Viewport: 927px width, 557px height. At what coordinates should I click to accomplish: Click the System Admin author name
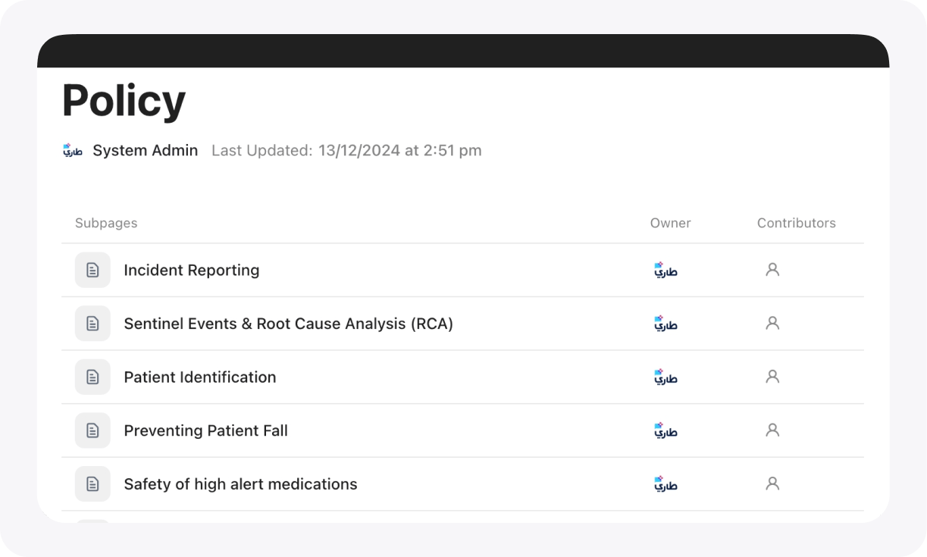click(x=146, y=150)
